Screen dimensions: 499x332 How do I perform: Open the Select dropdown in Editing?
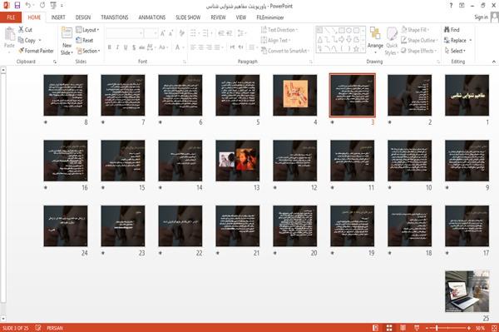[455, 51]
